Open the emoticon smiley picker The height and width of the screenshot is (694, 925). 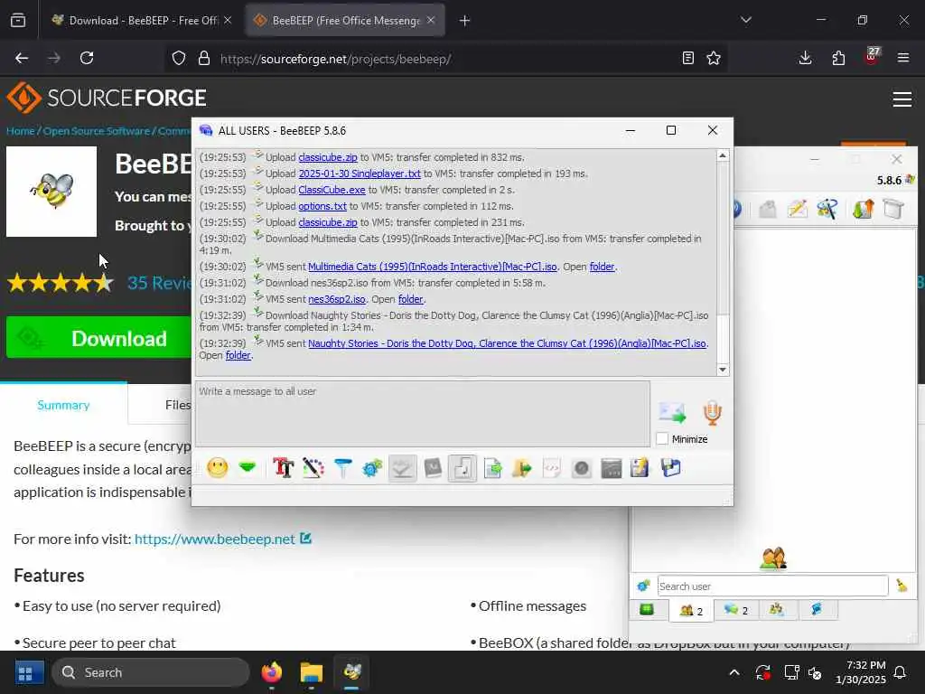tap(217, 469)
